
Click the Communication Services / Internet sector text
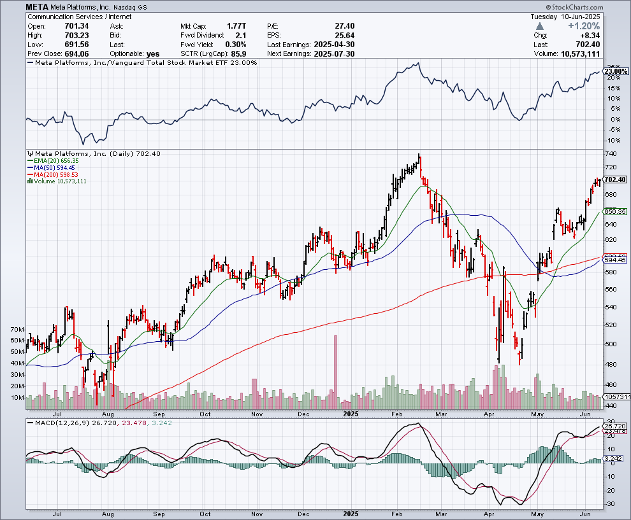80,17
